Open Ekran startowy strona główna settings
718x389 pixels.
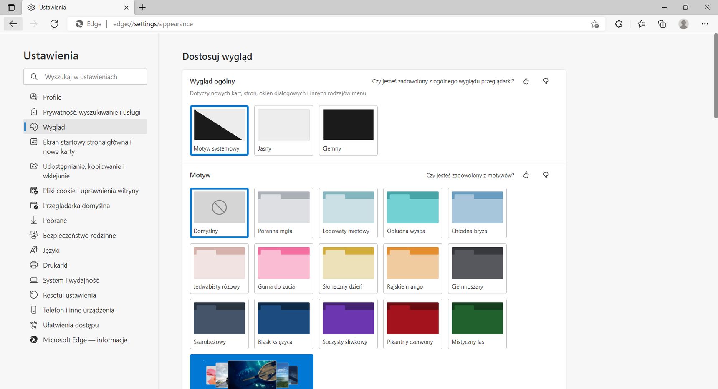(x=85, y=147)
